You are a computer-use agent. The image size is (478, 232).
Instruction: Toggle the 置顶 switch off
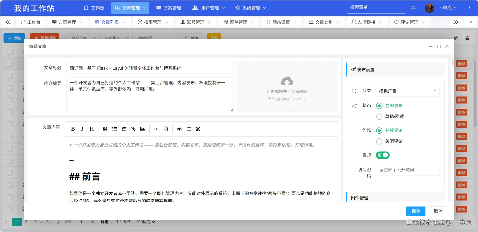click(x=383, y=155)
